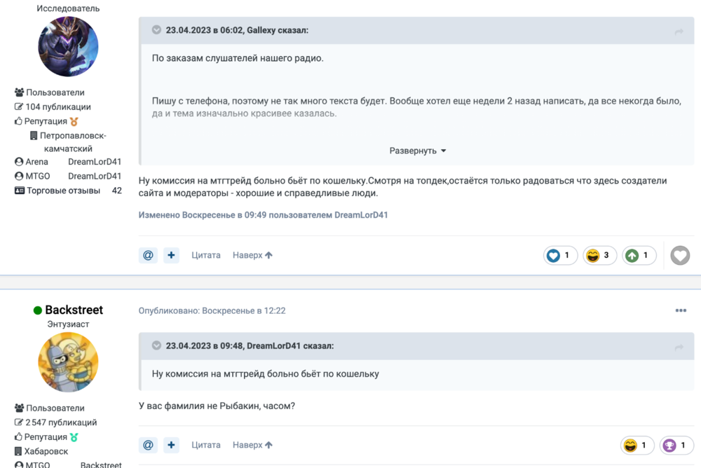Screen dimensions: 701x468
Task: Collapse the Gallexy quote using chevron toggle
Action: (156, 30)
